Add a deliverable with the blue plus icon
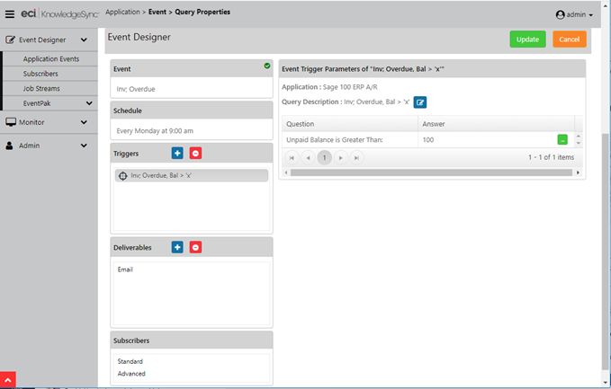 pos(177,247)
